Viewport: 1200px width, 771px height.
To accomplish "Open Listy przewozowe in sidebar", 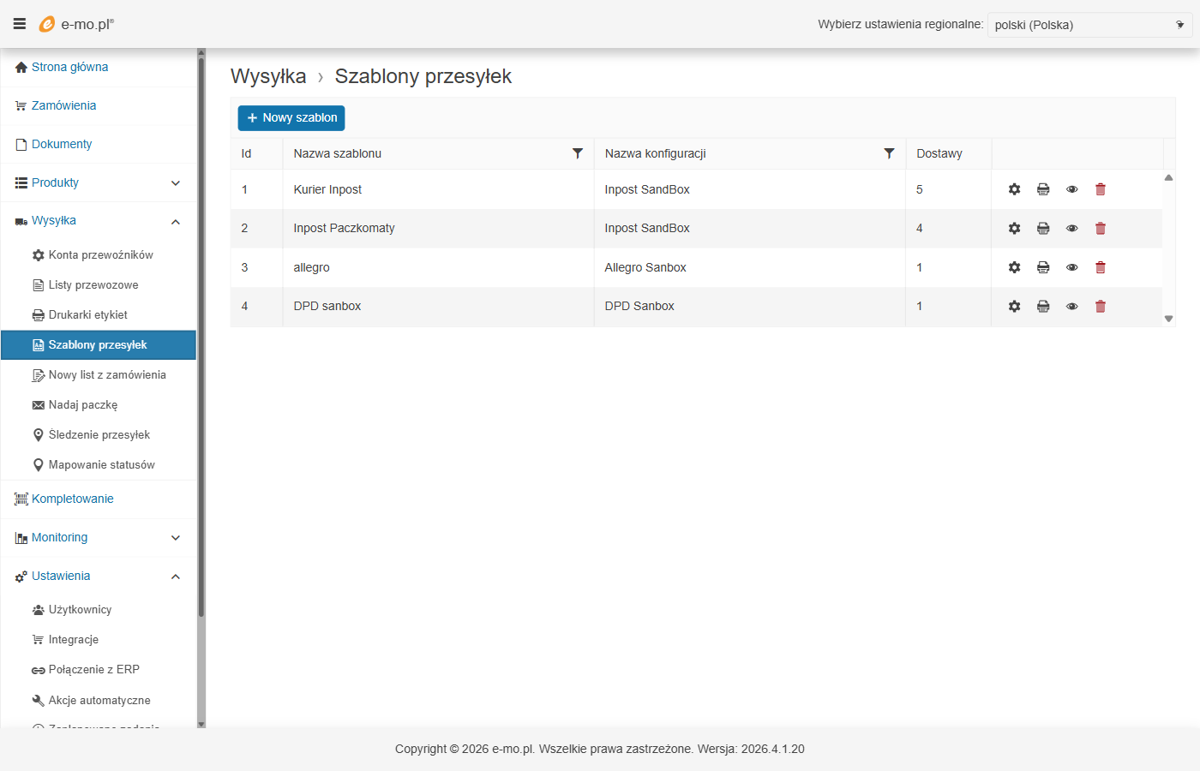I will tap(93, 285).
